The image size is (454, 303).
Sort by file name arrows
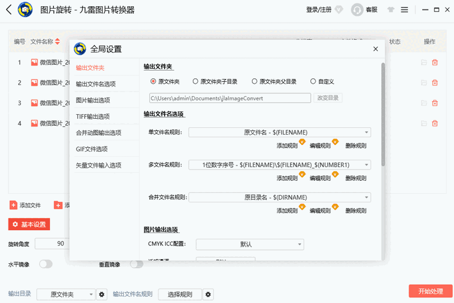point(57,41)
